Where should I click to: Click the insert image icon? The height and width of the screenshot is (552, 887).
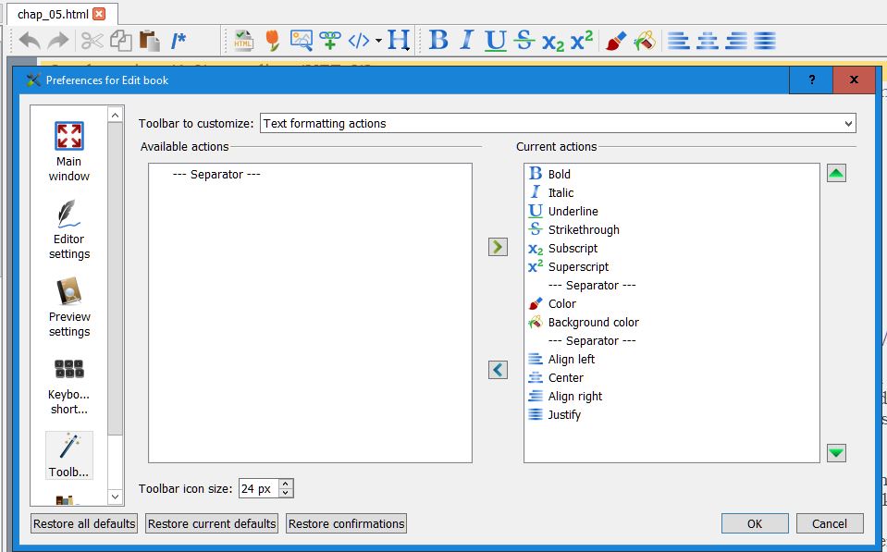(x=301, y=41)
